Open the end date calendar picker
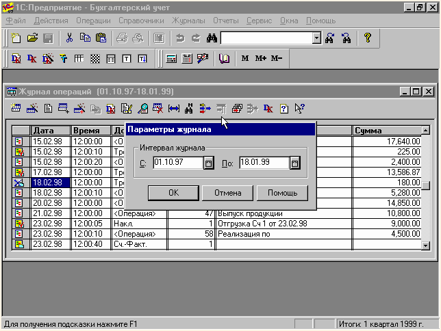 pyautogui.click(x=295, y=163)
